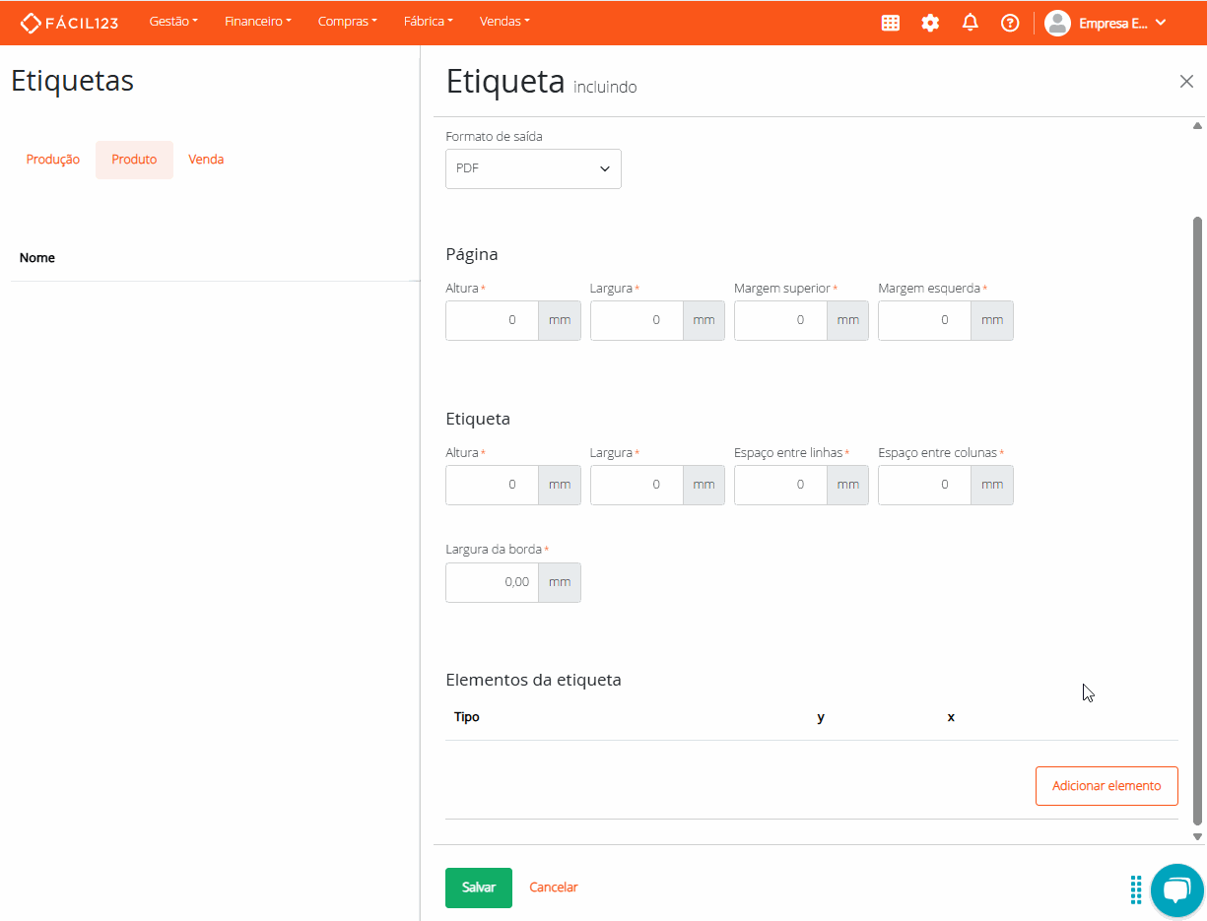Open the Formato de saída PDF dropdown
Screen dimensions: 1207x921
(x=533, y=168)
